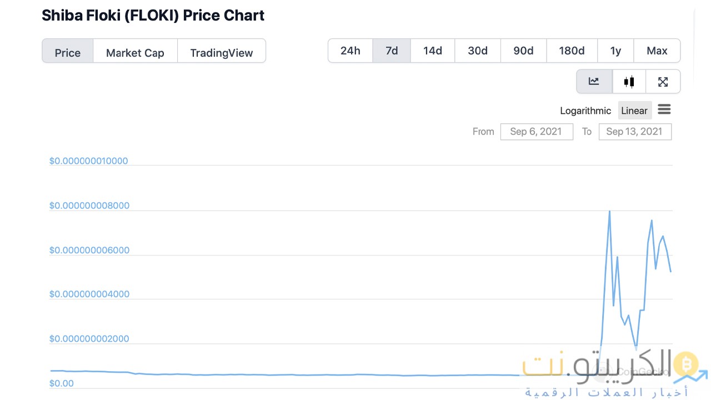Switch to candlestick chart icon

pos(629,82)
